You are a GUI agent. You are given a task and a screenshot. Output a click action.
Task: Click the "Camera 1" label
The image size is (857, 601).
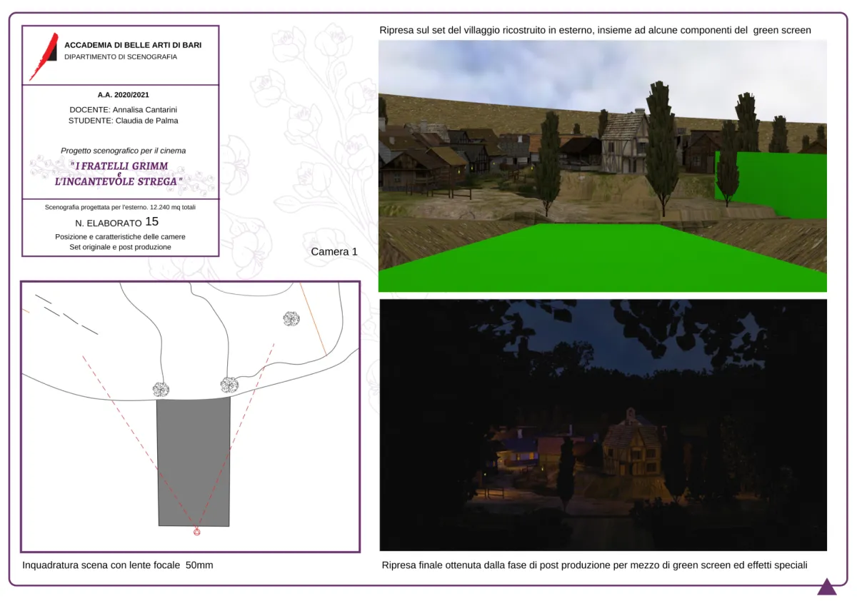click(x=334, y=252)
